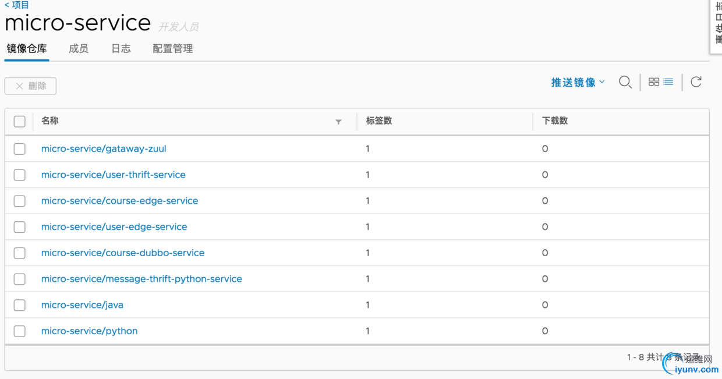The image size is (722, 379).
Task: Open the 成员 tab
Action: point(79,49)
